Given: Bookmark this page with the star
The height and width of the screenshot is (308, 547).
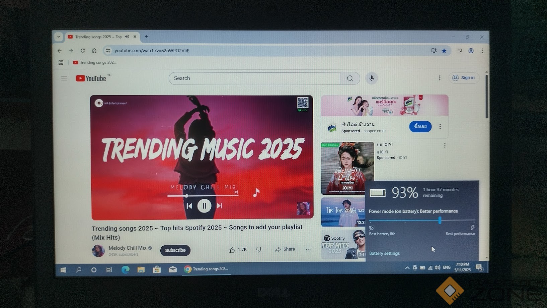Looking at the screenshot, I should click(x=444, y=51).
